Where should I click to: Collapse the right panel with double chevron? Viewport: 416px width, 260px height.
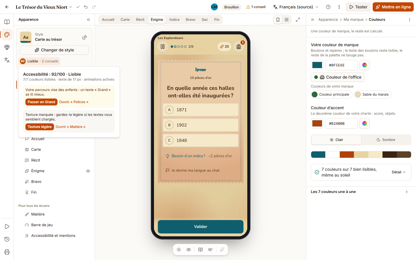313,20
